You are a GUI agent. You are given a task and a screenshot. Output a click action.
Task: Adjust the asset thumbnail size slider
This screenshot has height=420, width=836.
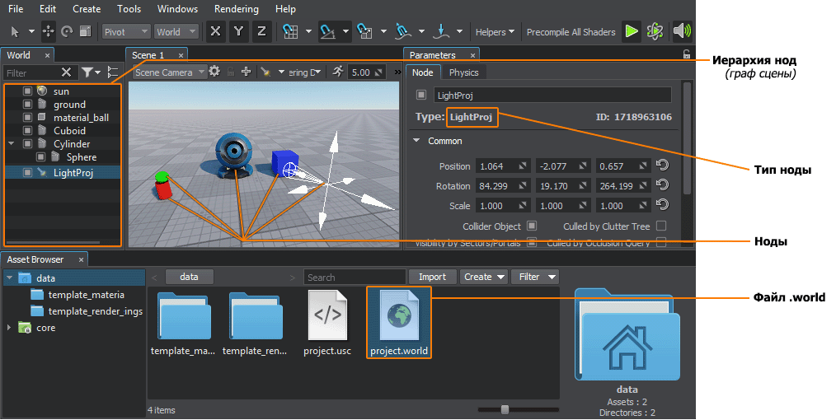point(505,409)
